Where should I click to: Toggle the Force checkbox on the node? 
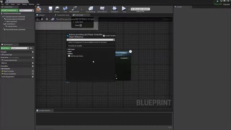coord(80,25)
